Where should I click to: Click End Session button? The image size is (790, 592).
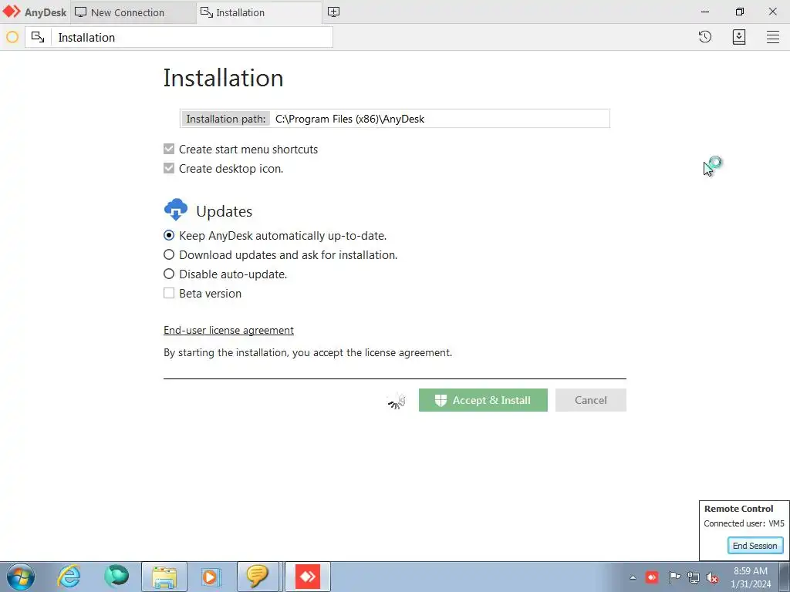[x=755, y=546]
